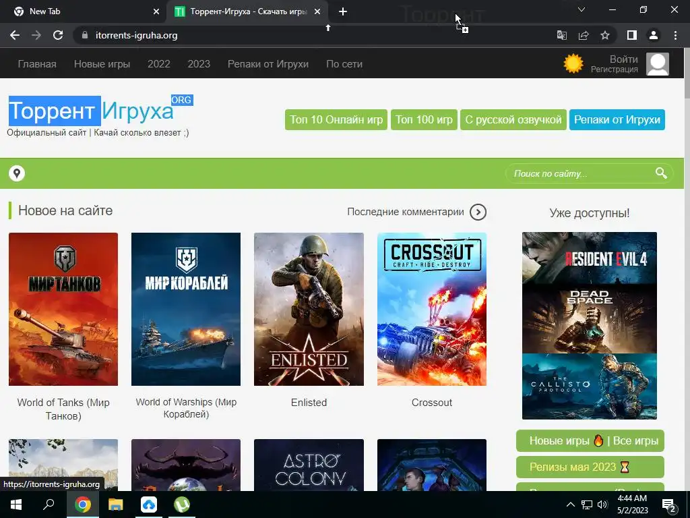
Task: Click the Enlisted title link
Action: [309, 403]
